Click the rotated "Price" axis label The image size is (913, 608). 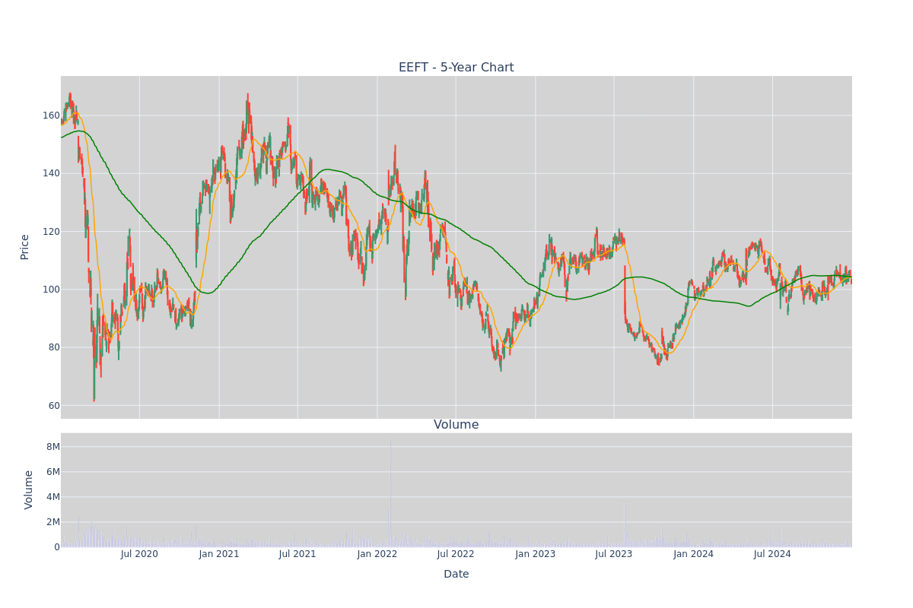(x=25, y=247)
